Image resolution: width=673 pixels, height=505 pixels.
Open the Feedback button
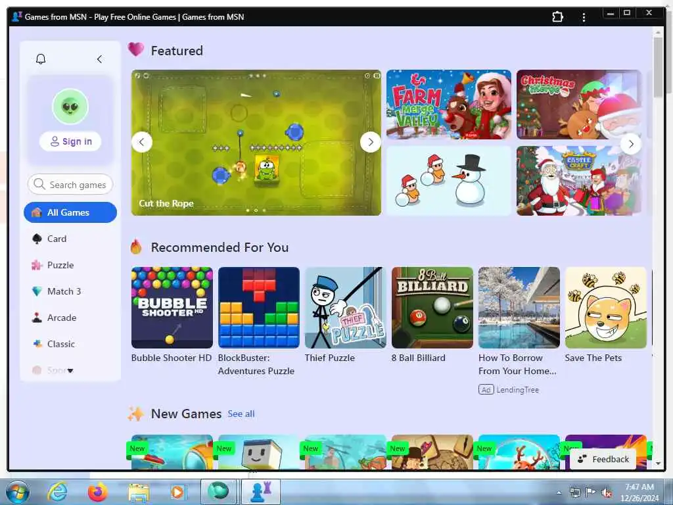point(603,459)
